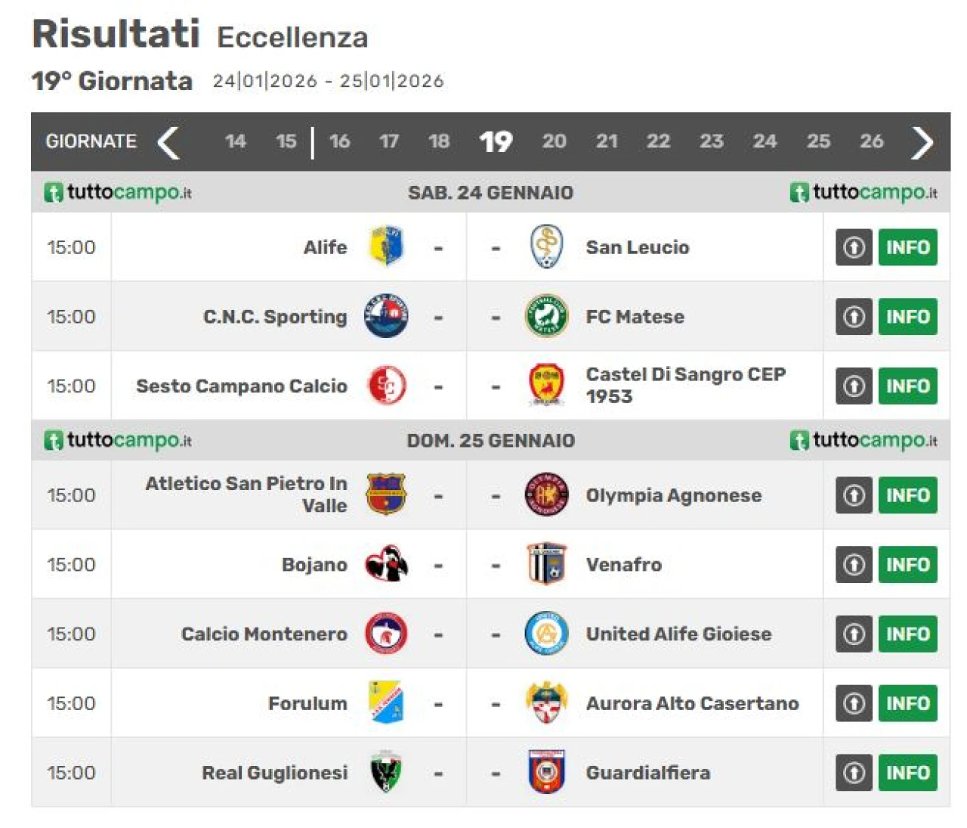Open INFO for C.N.C. Sporting match
The image size is (967, 828).
(x=907, y=317)
